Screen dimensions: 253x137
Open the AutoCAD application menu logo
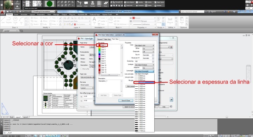pos(2,12)
